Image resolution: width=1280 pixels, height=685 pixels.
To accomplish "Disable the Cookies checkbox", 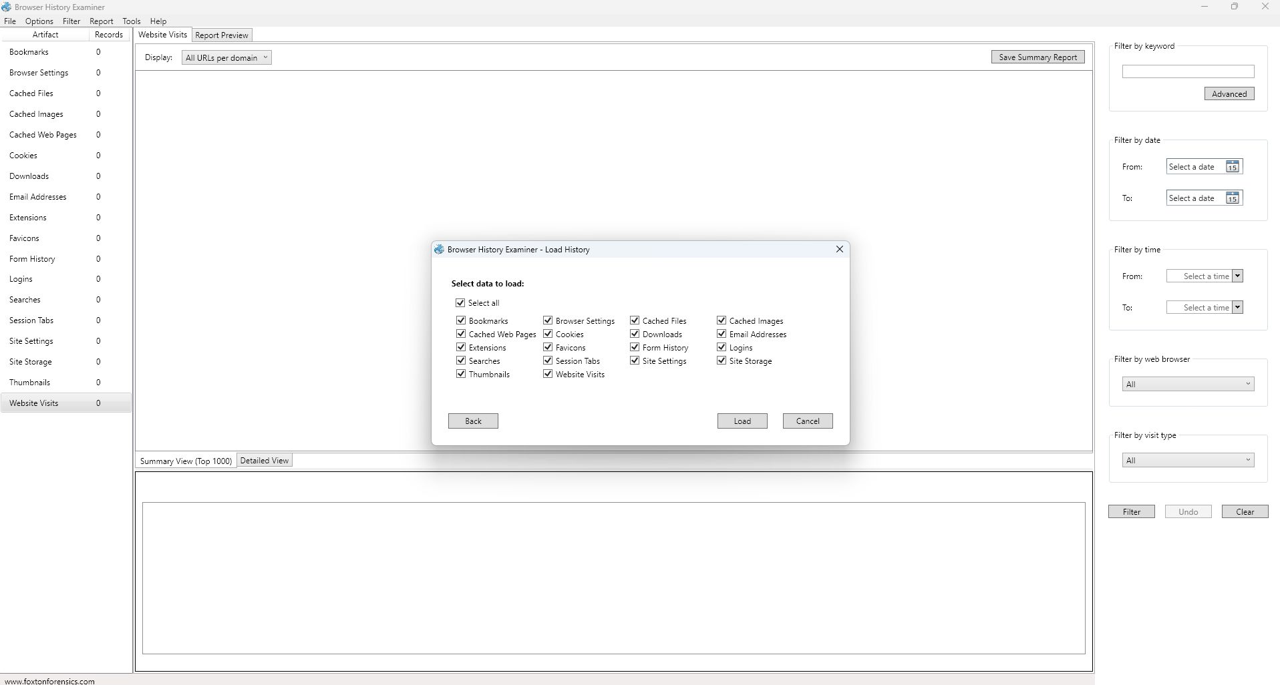I will tap(548, 334).
